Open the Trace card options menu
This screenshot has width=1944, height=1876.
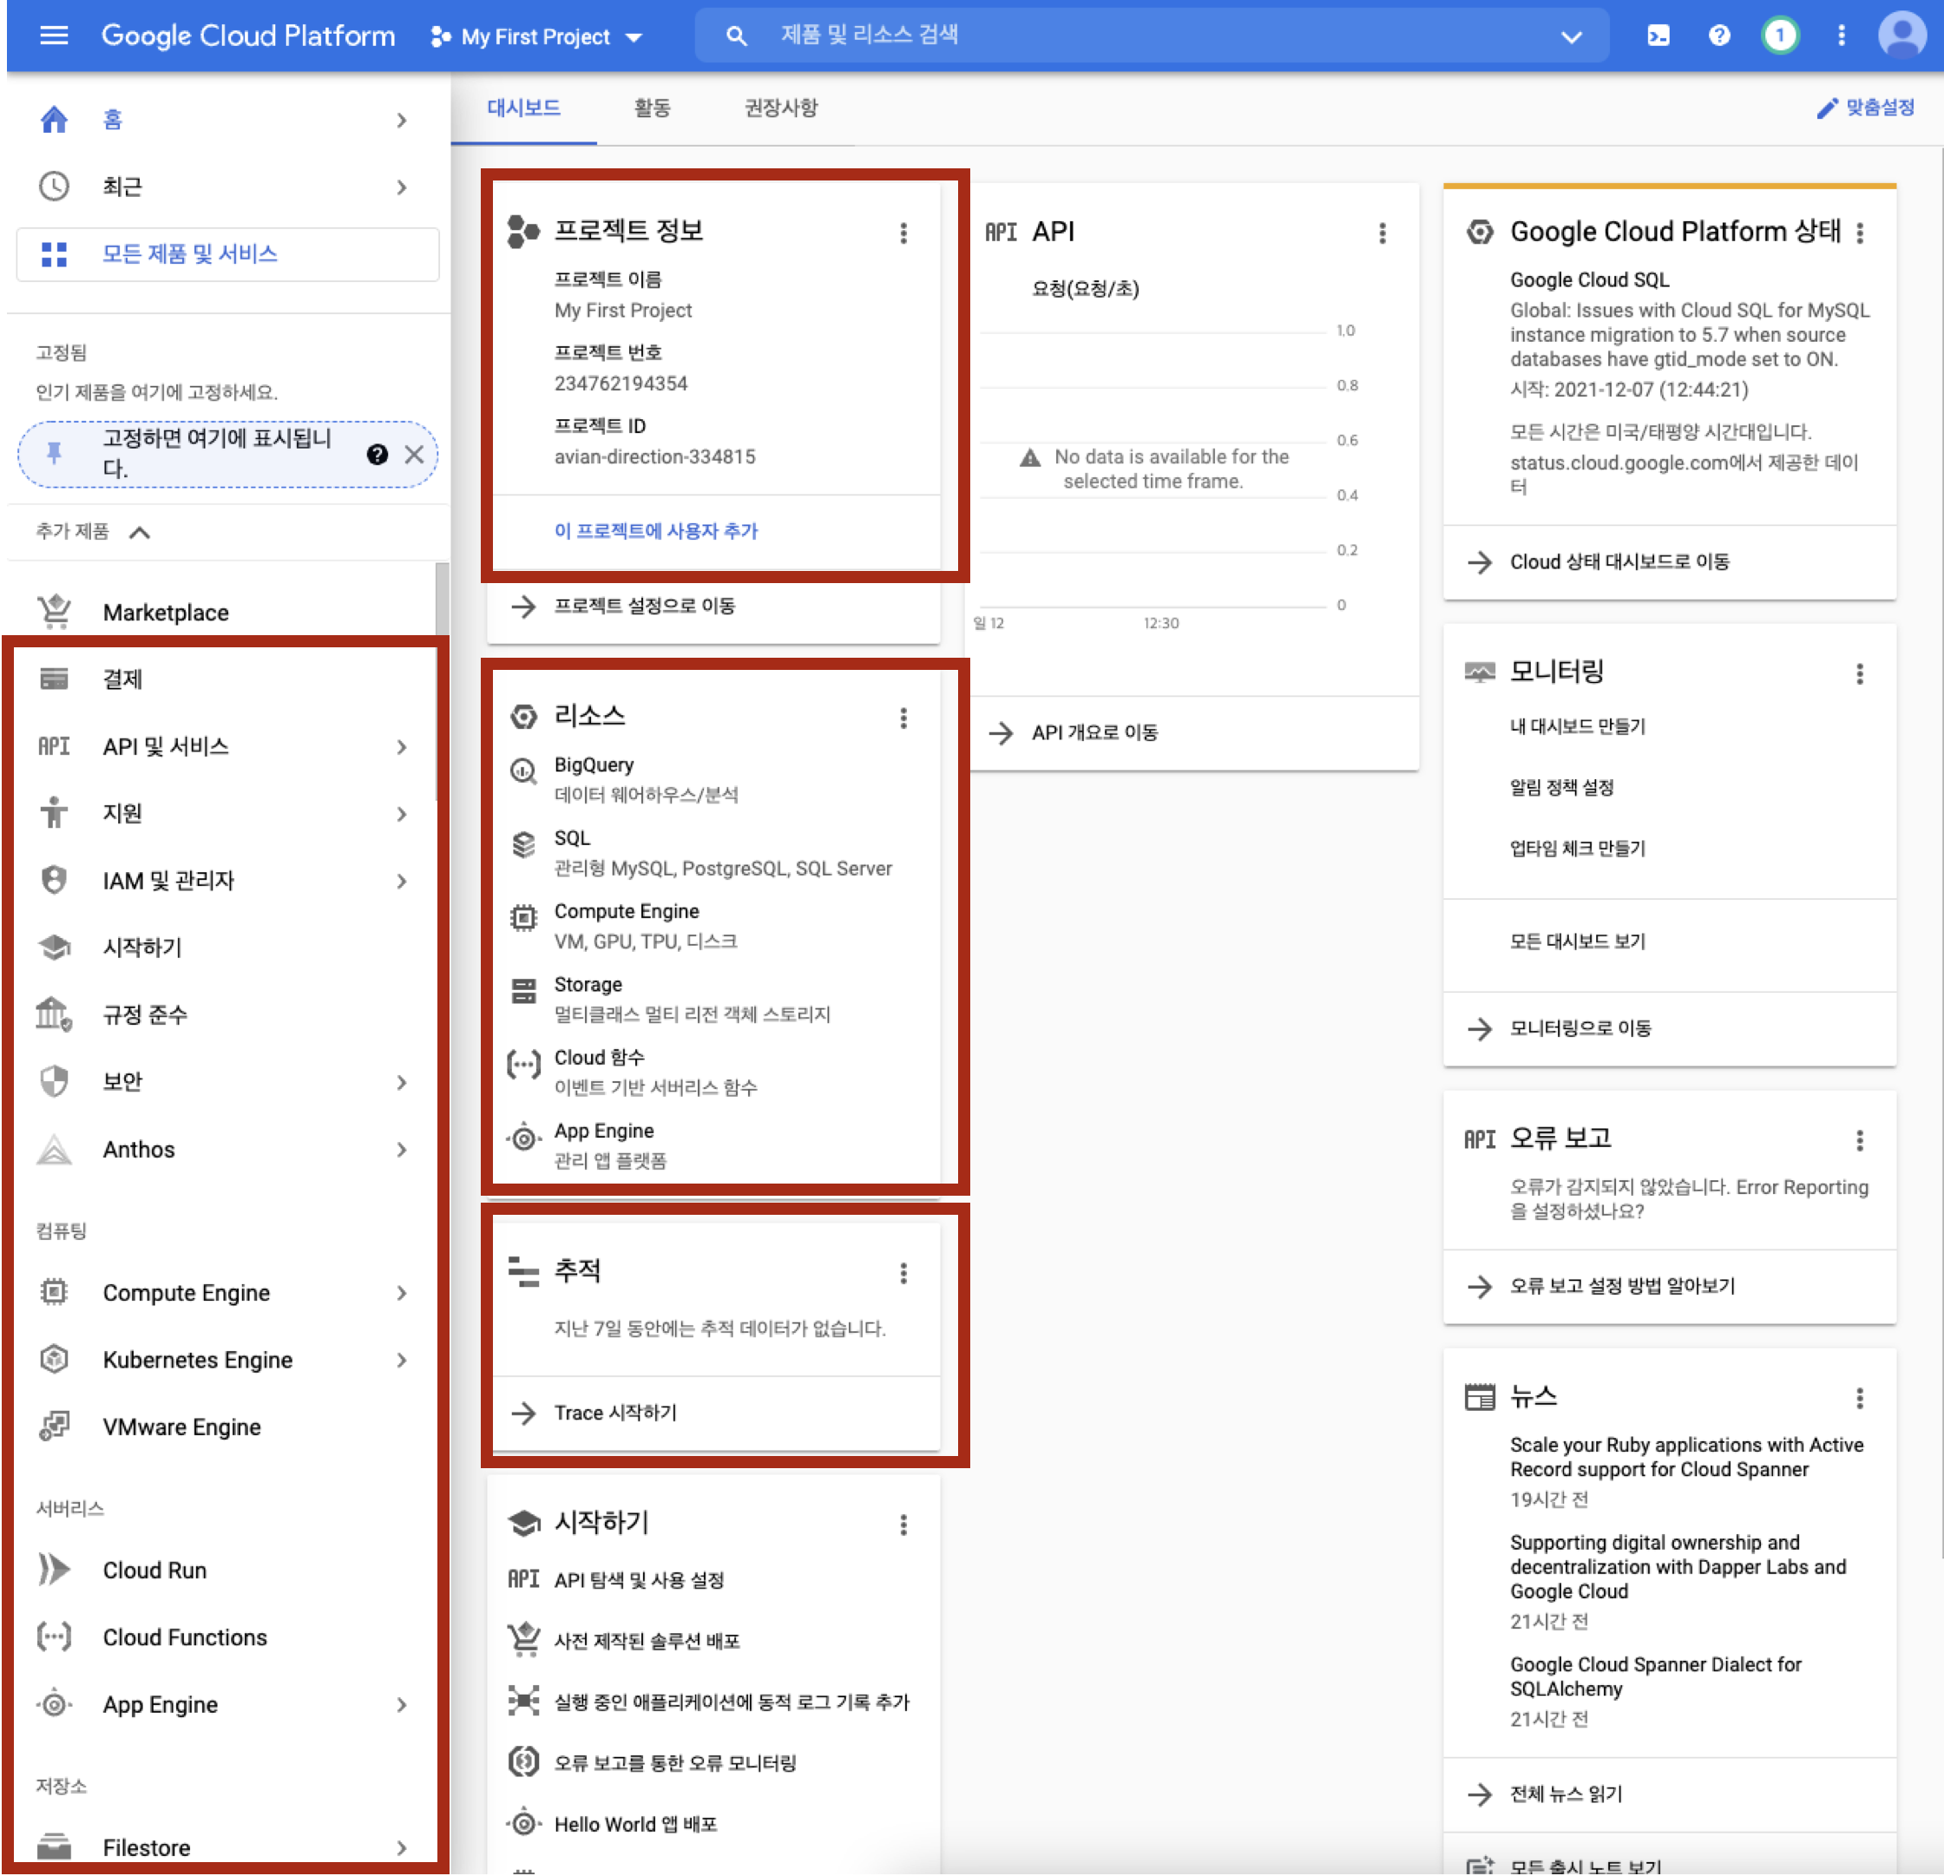point(903,1273)
